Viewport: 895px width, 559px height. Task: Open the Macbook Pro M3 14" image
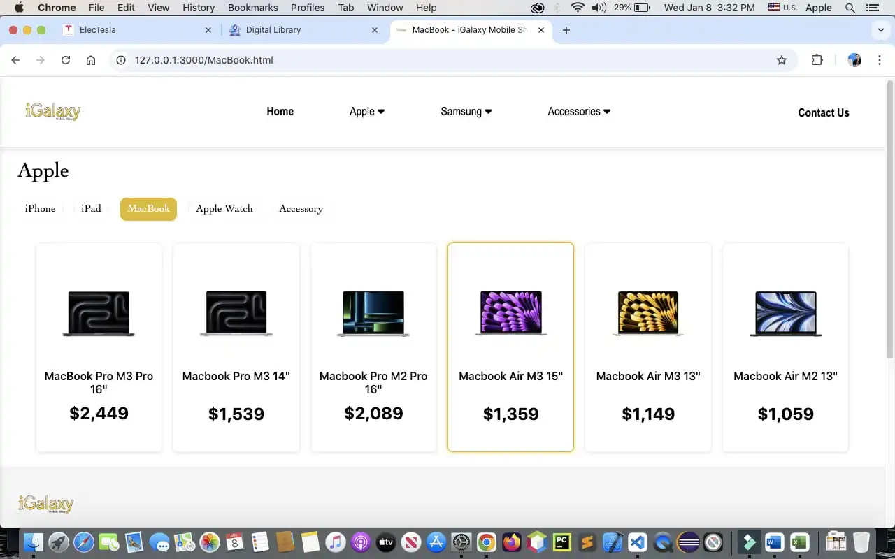pyautogui.click(x=236, y=314)
